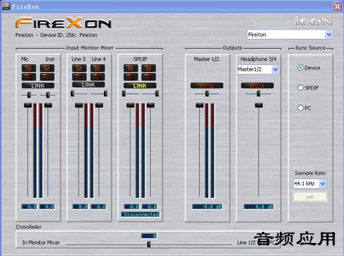
Task: Toggle MUTE on Master 1/2 output
Action: (x=206, y=86)
